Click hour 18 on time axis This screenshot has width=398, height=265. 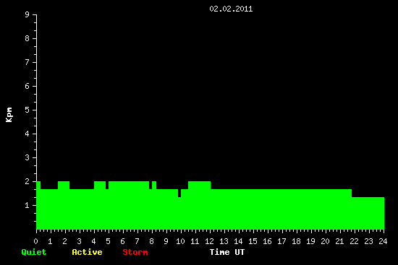pyautogui.click(x=296, y=241)
